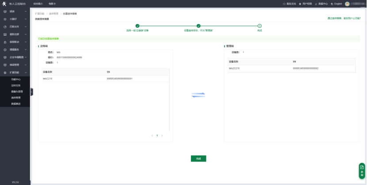Click the 增值服务 sidebar icon
Screen dimensions: 367x185
click(x=5, y=49)
